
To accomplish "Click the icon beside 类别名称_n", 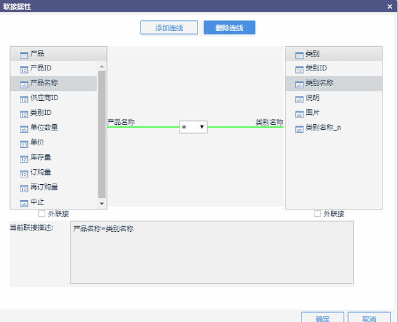I will pyautogui.click(x=299, y=129).
